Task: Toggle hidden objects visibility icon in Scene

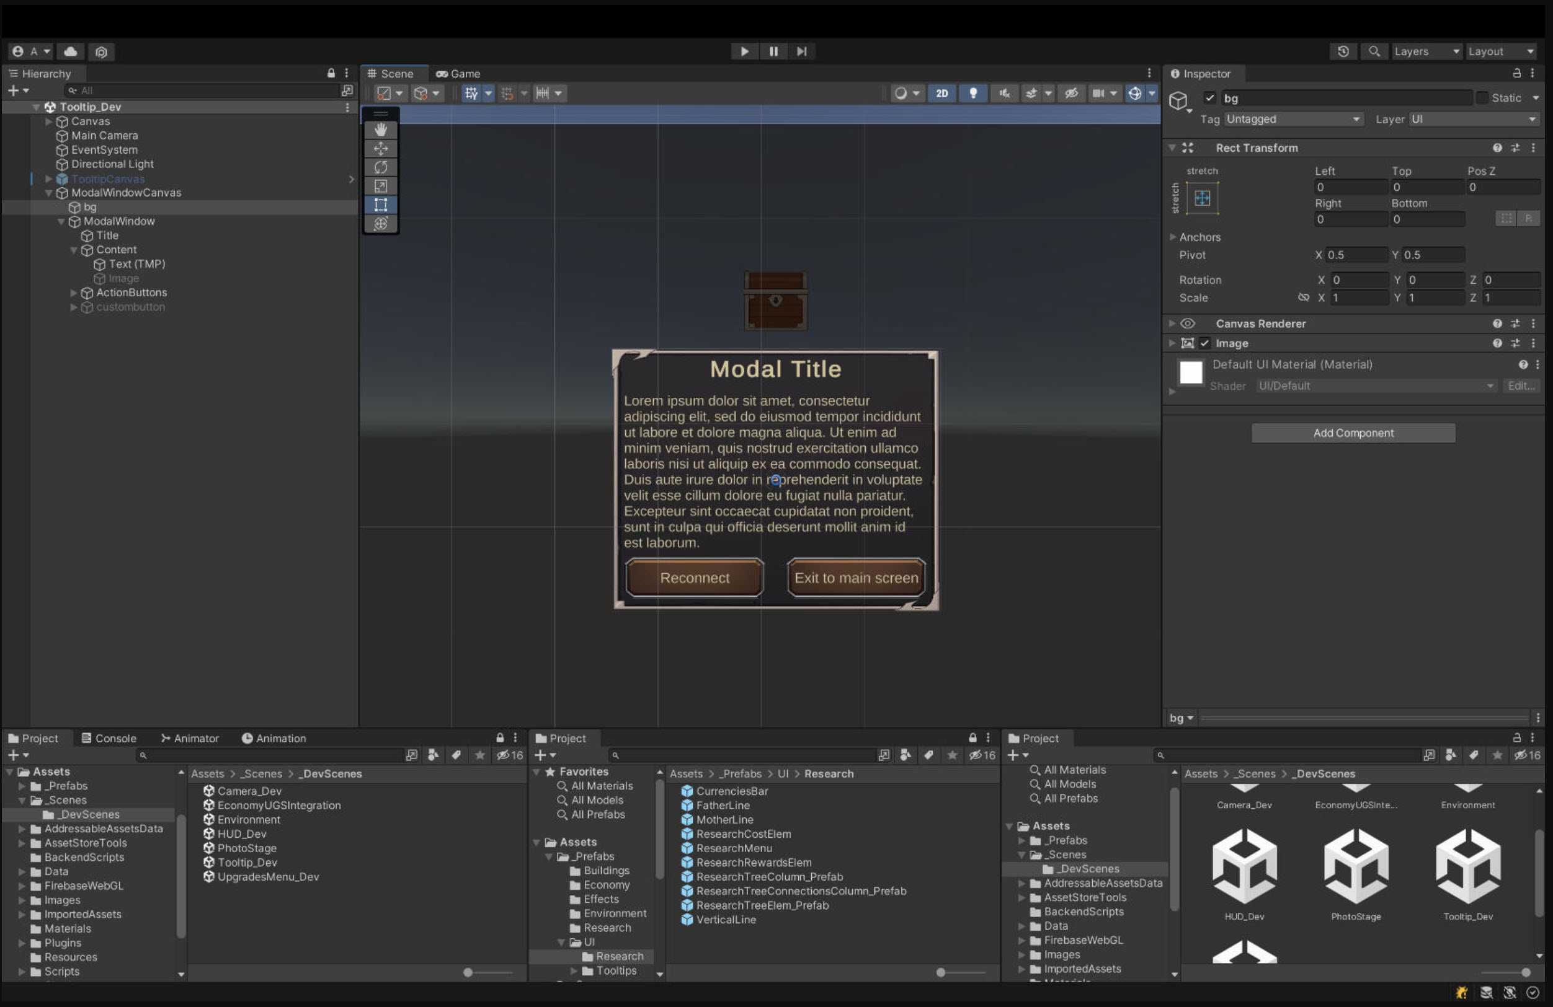Action: click(1070, 93)
